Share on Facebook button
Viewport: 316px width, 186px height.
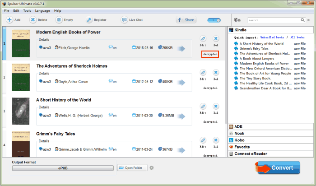[x=186, y=20]
